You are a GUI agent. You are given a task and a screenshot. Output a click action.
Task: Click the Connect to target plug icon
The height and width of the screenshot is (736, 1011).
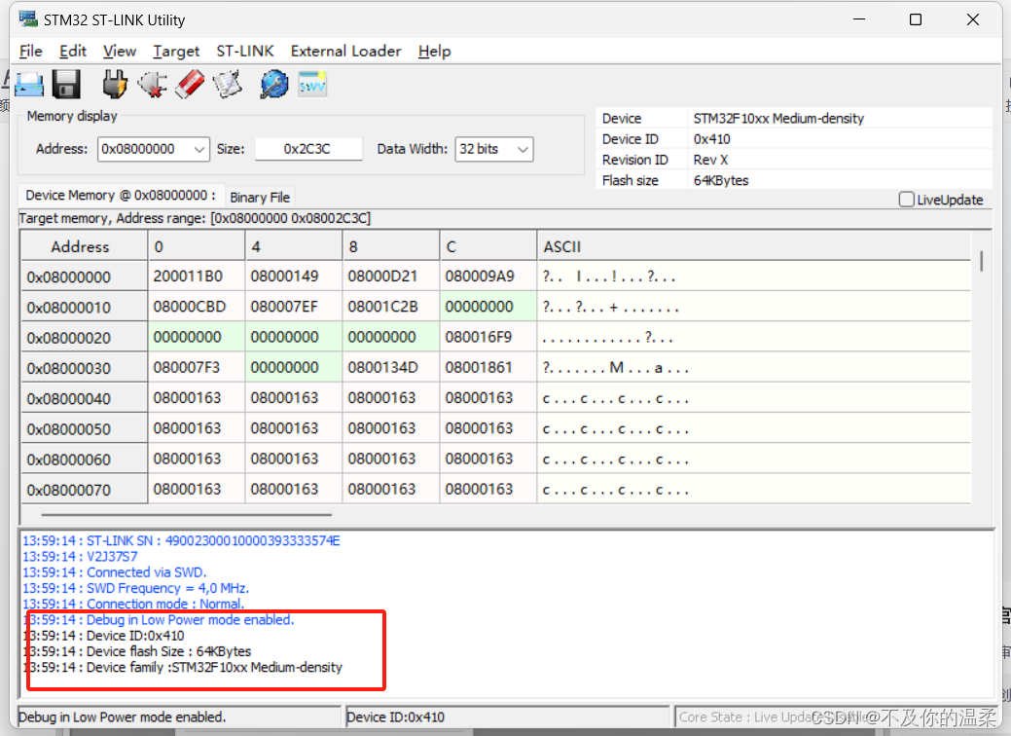coord(115,85)
